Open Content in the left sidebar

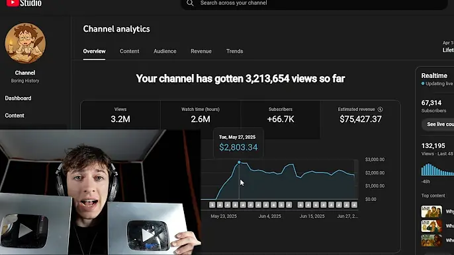click(x=15, y=116)
